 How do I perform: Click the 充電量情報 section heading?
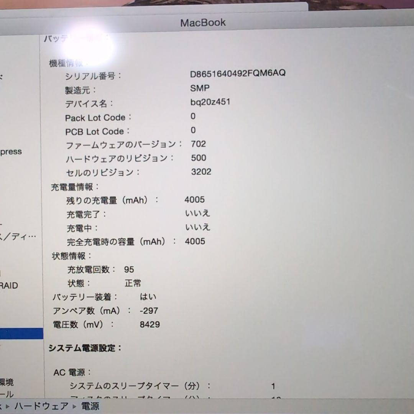[75, 187]
